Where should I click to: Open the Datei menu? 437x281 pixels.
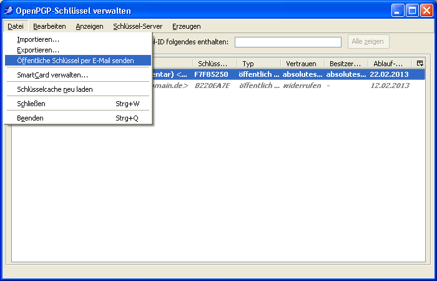click(16, 26)
